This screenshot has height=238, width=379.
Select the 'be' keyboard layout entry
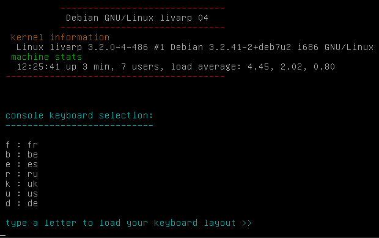coord(21,154)
